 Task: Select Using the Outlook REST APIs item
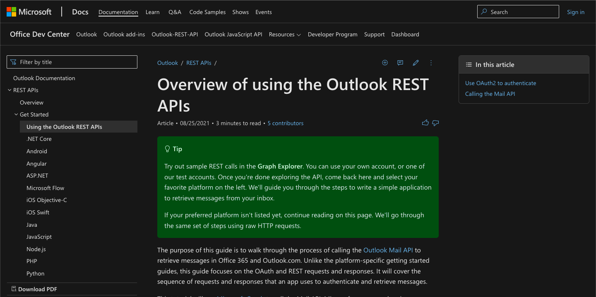[x=79, y=127]
